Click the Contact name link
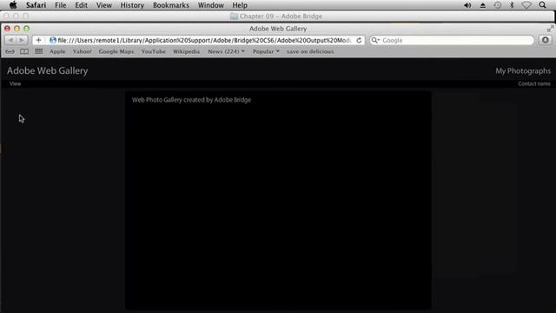556x313 pixels. click(x=534, y=83)
